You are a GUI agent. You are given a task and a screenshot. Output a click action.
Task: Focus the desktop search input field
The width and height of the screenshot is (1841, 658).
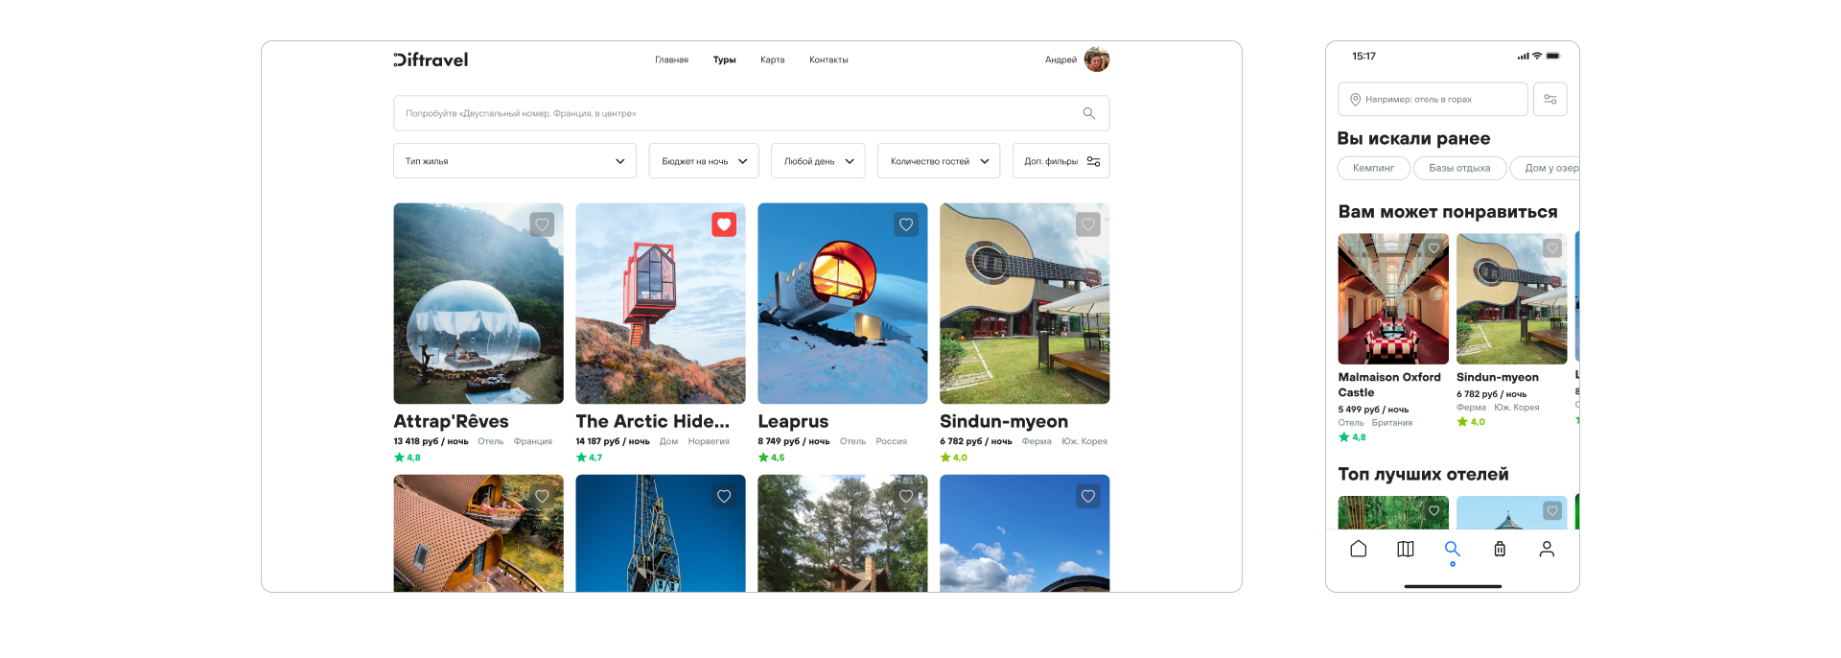(751, 113)
